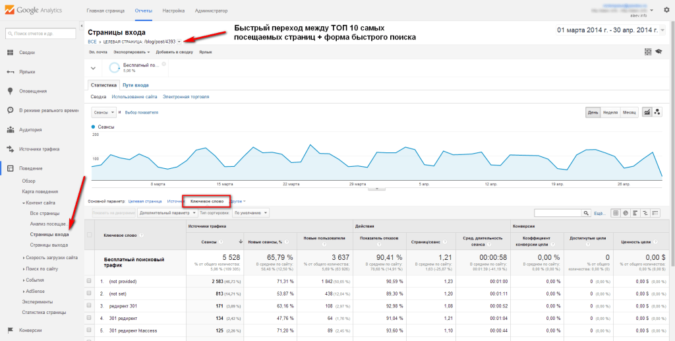Viewport: 675px width, 341px height.
Task: Click the graduation cap help icon
Action: coord(658,51)
